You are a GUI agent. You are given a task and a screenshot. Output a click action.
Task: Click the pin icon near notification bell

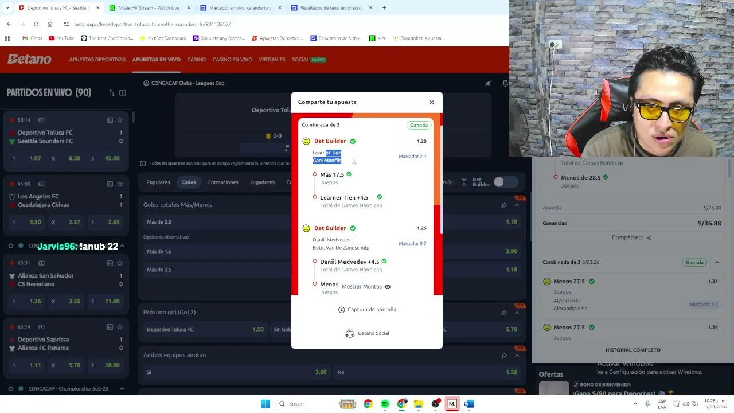pyautogui.click(x=488, y=83)
